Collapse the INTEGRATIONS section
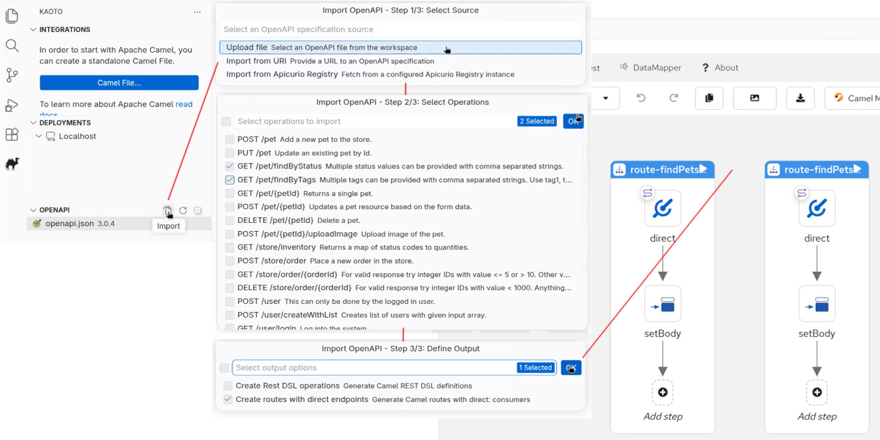The height and width of the screenshot is (440, 880). (33, 30)
